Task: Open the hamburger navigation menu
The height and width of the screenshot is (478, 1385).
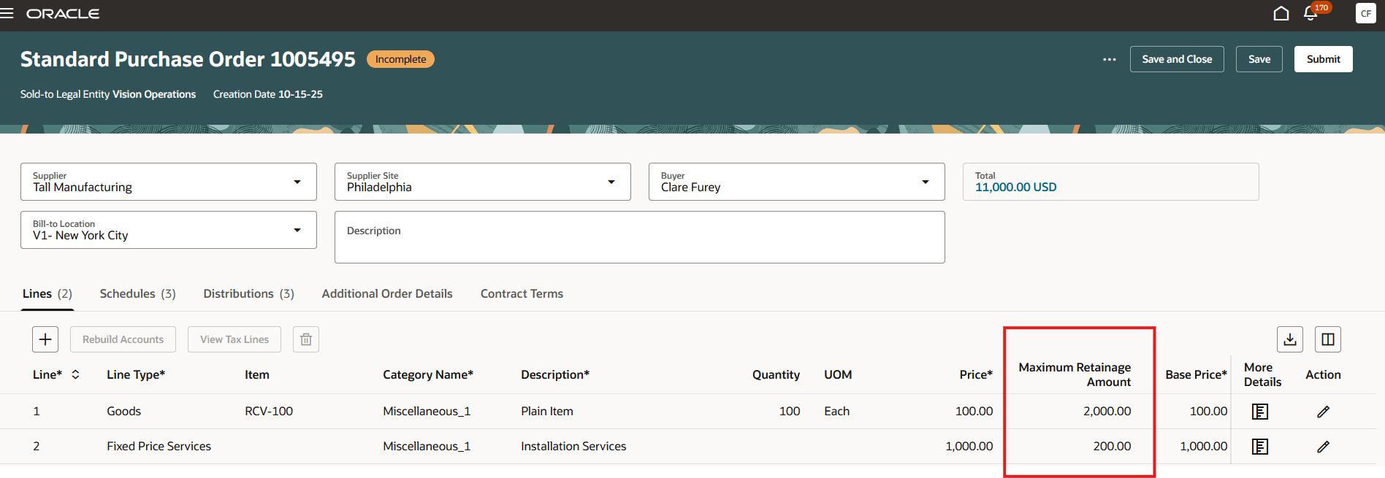Action: 7,14
